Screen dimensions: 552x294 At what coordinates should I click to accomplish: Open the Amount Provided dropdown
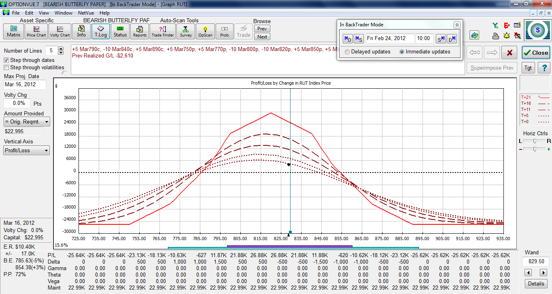click(x=27, y=121)
